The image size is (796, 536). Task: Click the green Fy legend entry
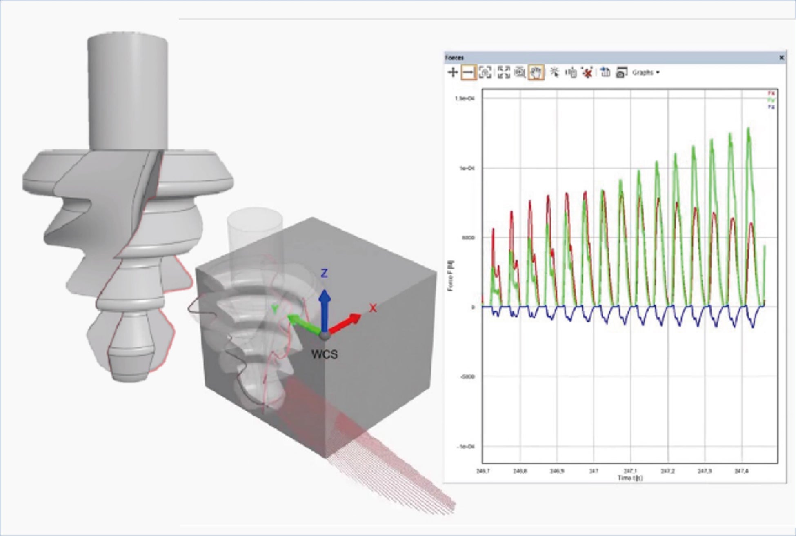[x=771, y=100]
